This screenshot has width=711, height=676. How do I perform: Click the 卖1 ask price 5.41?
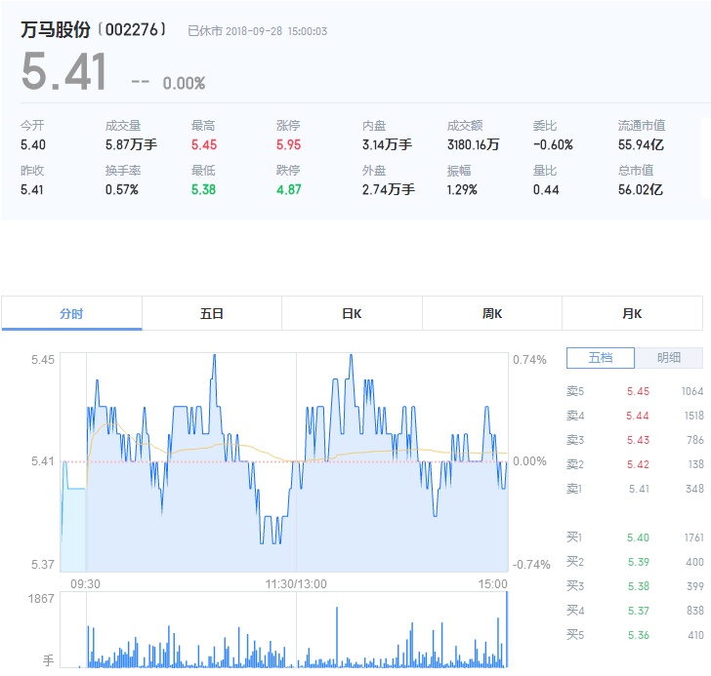(x=638, y=489)
